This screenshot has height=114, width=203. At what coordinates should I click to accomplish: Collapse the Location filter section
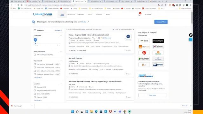point(61,84)
